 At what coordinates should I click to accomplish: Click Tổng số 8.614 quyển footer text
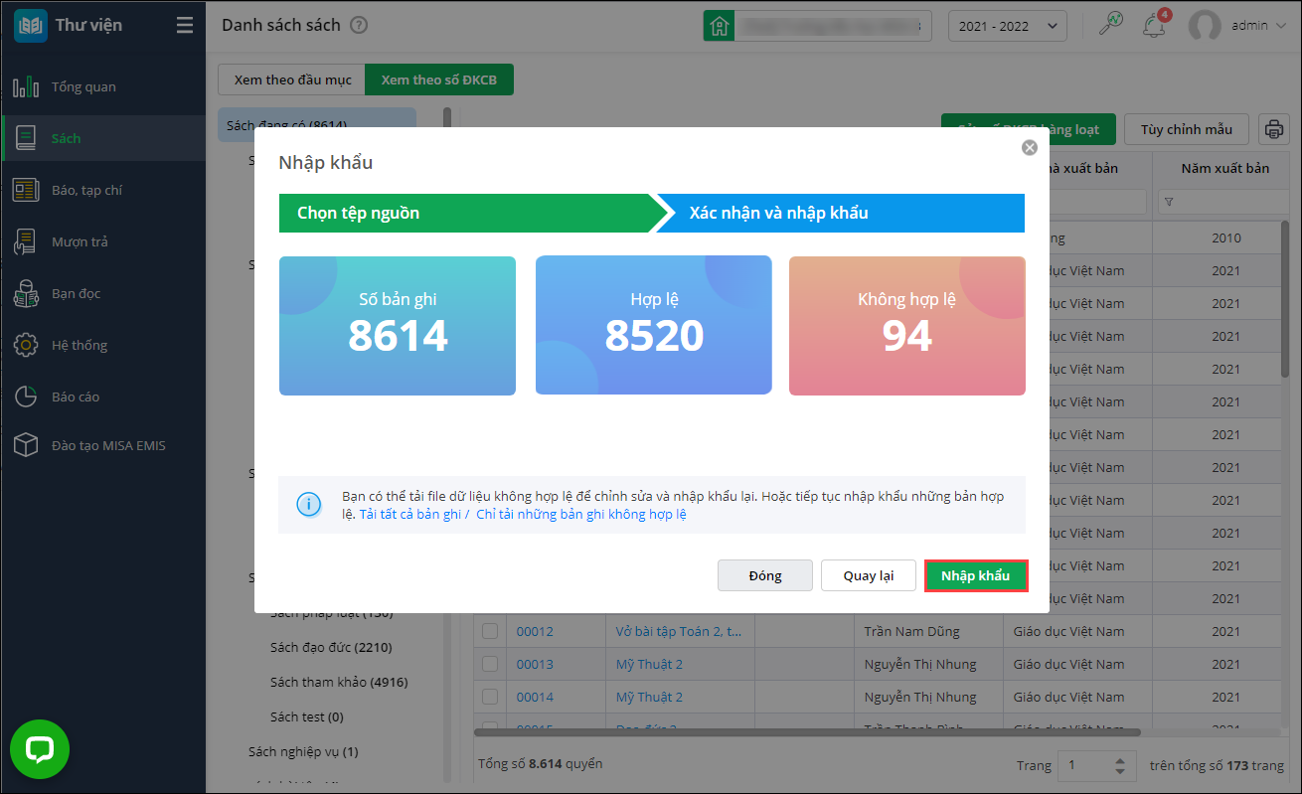coord(541,764)
